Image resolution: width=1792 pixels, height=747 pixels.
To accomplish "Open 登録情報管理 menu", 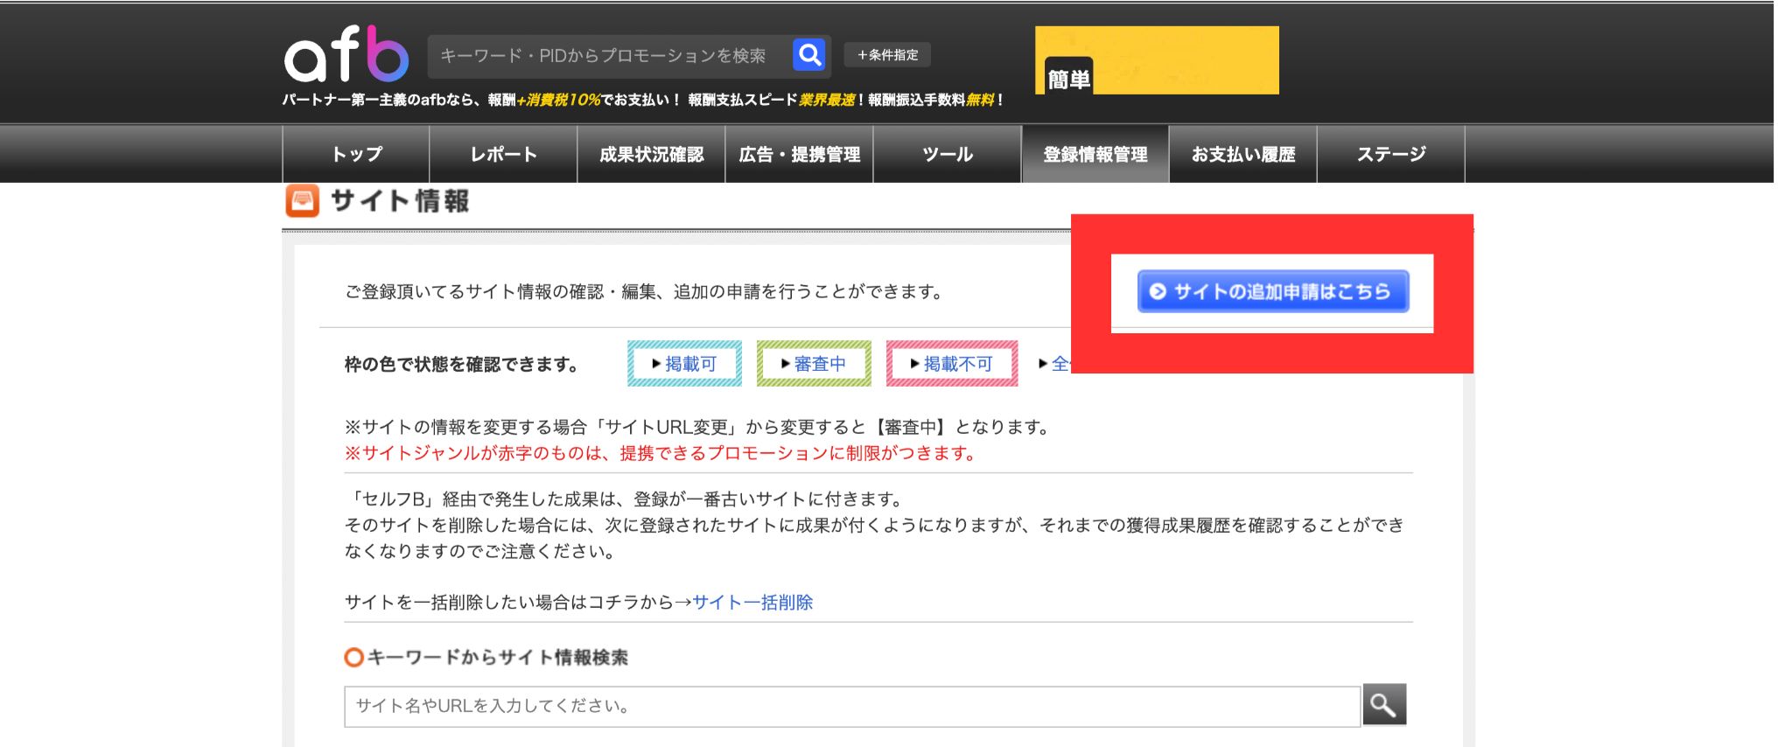I will pos(1095,154).
